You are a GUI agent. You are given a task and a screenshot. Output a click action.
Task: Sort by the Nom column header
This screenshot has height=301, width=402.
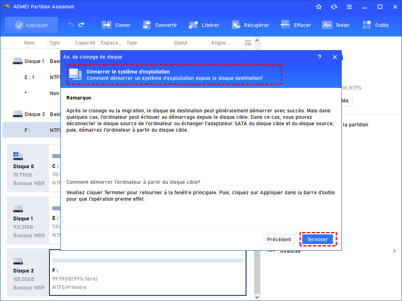(29, 43)
